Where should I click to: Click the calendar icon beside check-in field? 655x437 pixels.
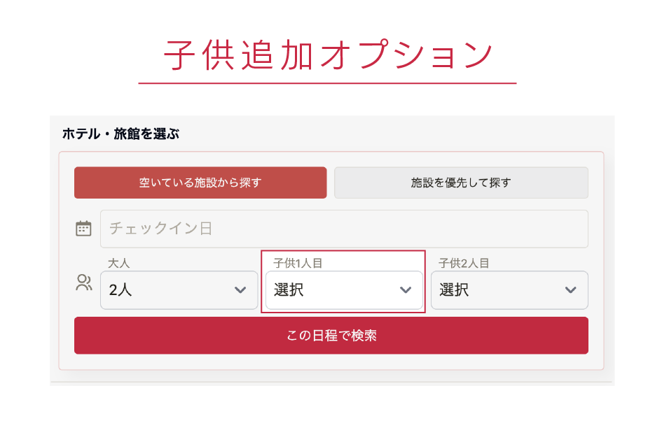(x=83, y=229)
